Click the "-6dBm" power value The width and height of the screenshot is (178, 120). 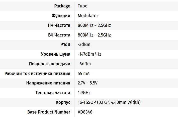point(84,64)
